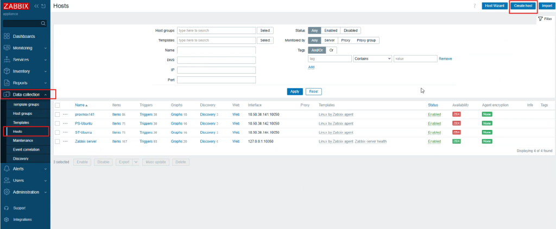Open Templates under Data collection

[21, 123]
